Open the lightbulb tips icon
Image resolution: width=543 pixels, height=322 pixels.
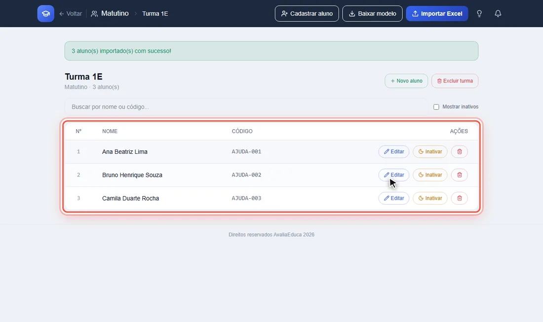pos(479,13)
